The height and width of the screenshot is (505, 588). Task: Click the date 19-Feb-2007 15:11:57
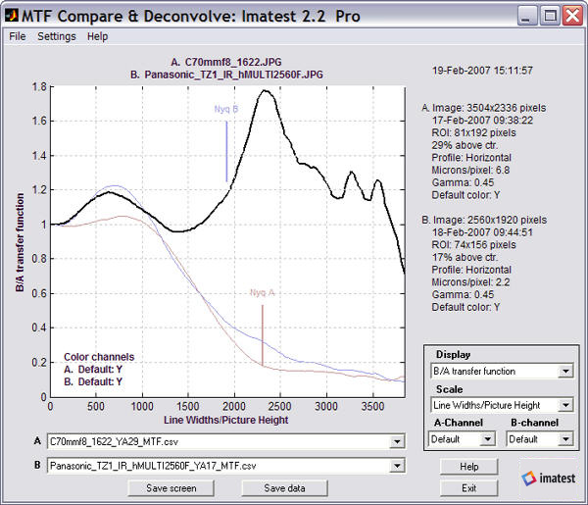pyautogui.click(x=482, y=71)
